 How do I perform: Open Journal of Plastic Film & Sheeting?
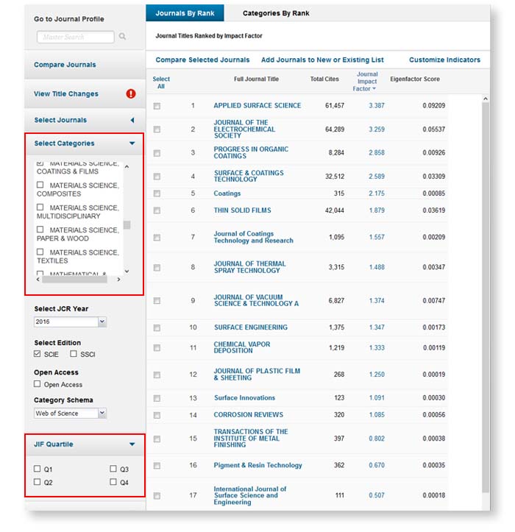click(257, 375)
